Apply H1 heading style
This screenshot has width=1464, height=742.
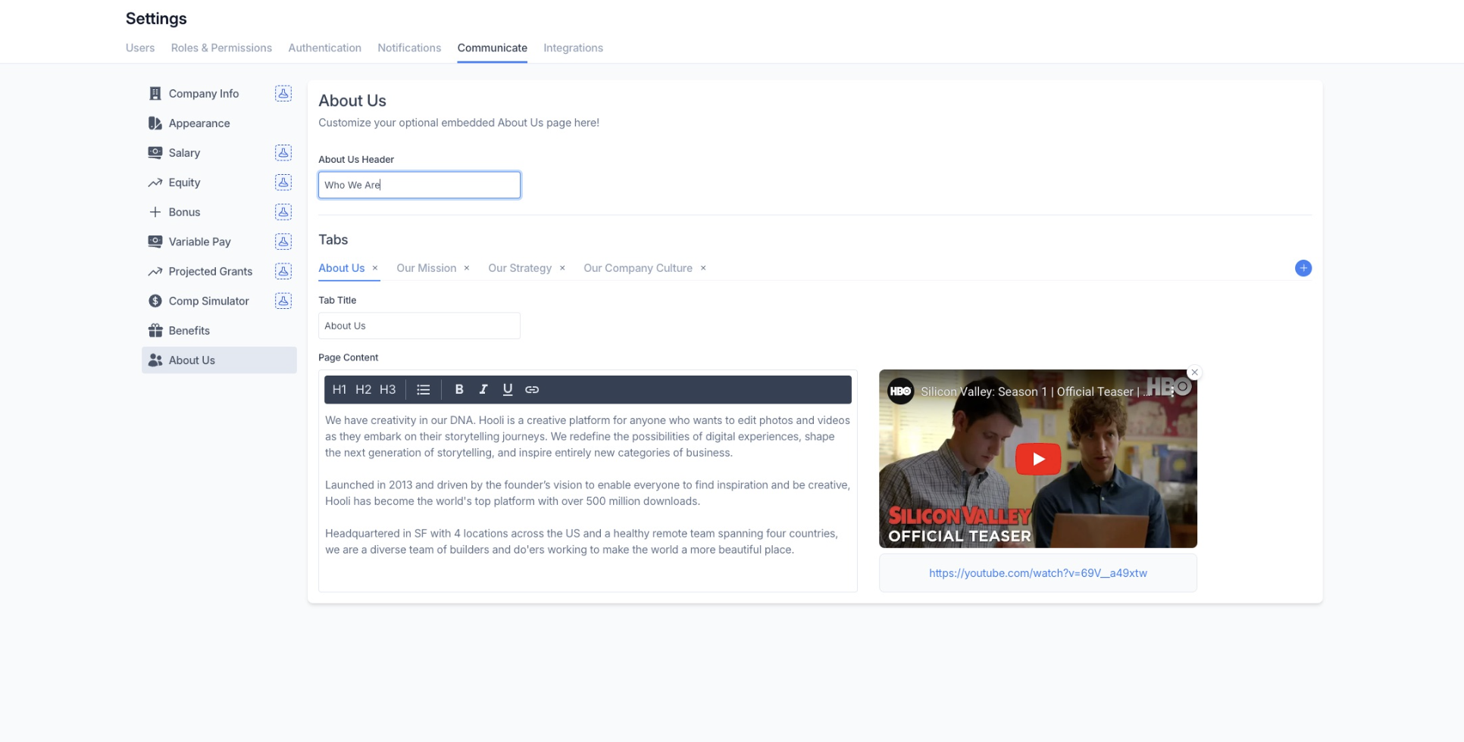coord(339,389)
